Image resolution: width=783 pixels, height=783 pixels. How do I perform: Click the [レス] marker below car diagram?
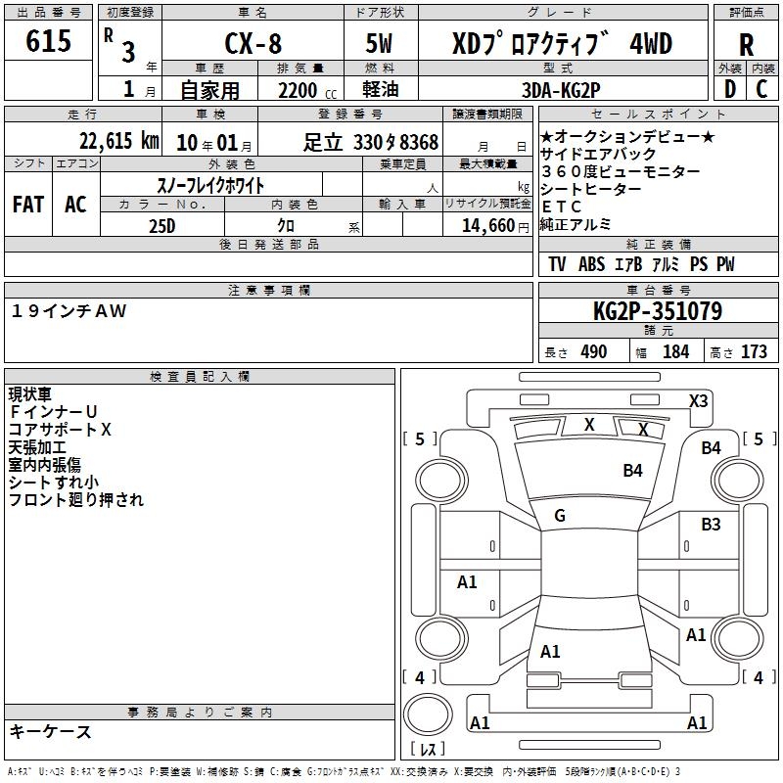pyautogui.click(x=428, y=751)
